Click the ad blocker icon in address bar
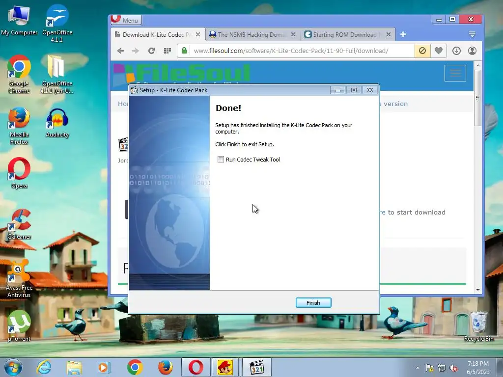 tap(422, 51)
